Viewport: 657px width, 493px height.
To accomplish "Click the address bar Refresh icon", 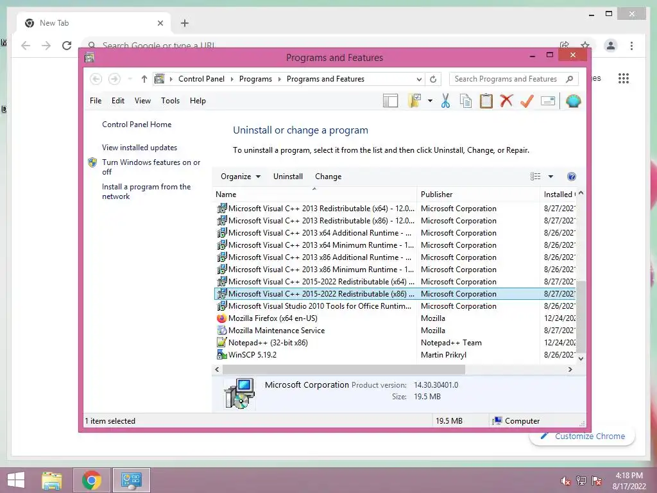I will click(x=433, y=79).
